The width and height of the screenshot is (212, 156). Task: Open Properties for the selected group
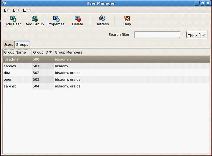(x=56, y=19)
